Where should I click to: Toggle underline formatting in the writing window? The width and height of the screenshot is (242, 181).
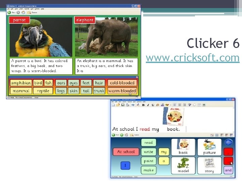click(153, 105)
